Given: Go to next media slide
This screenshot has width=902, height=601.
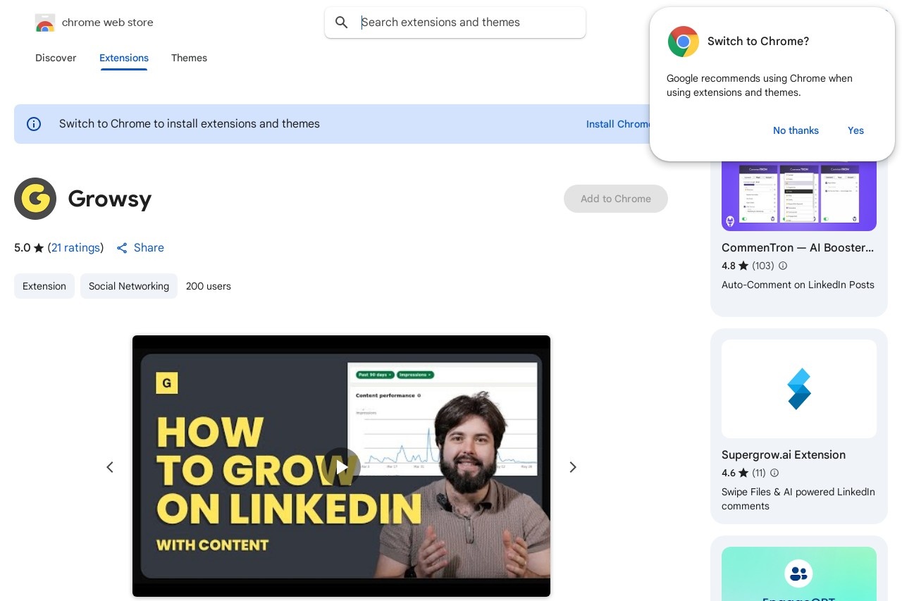Looking at the screenshot, I should [x=573, y=467].
